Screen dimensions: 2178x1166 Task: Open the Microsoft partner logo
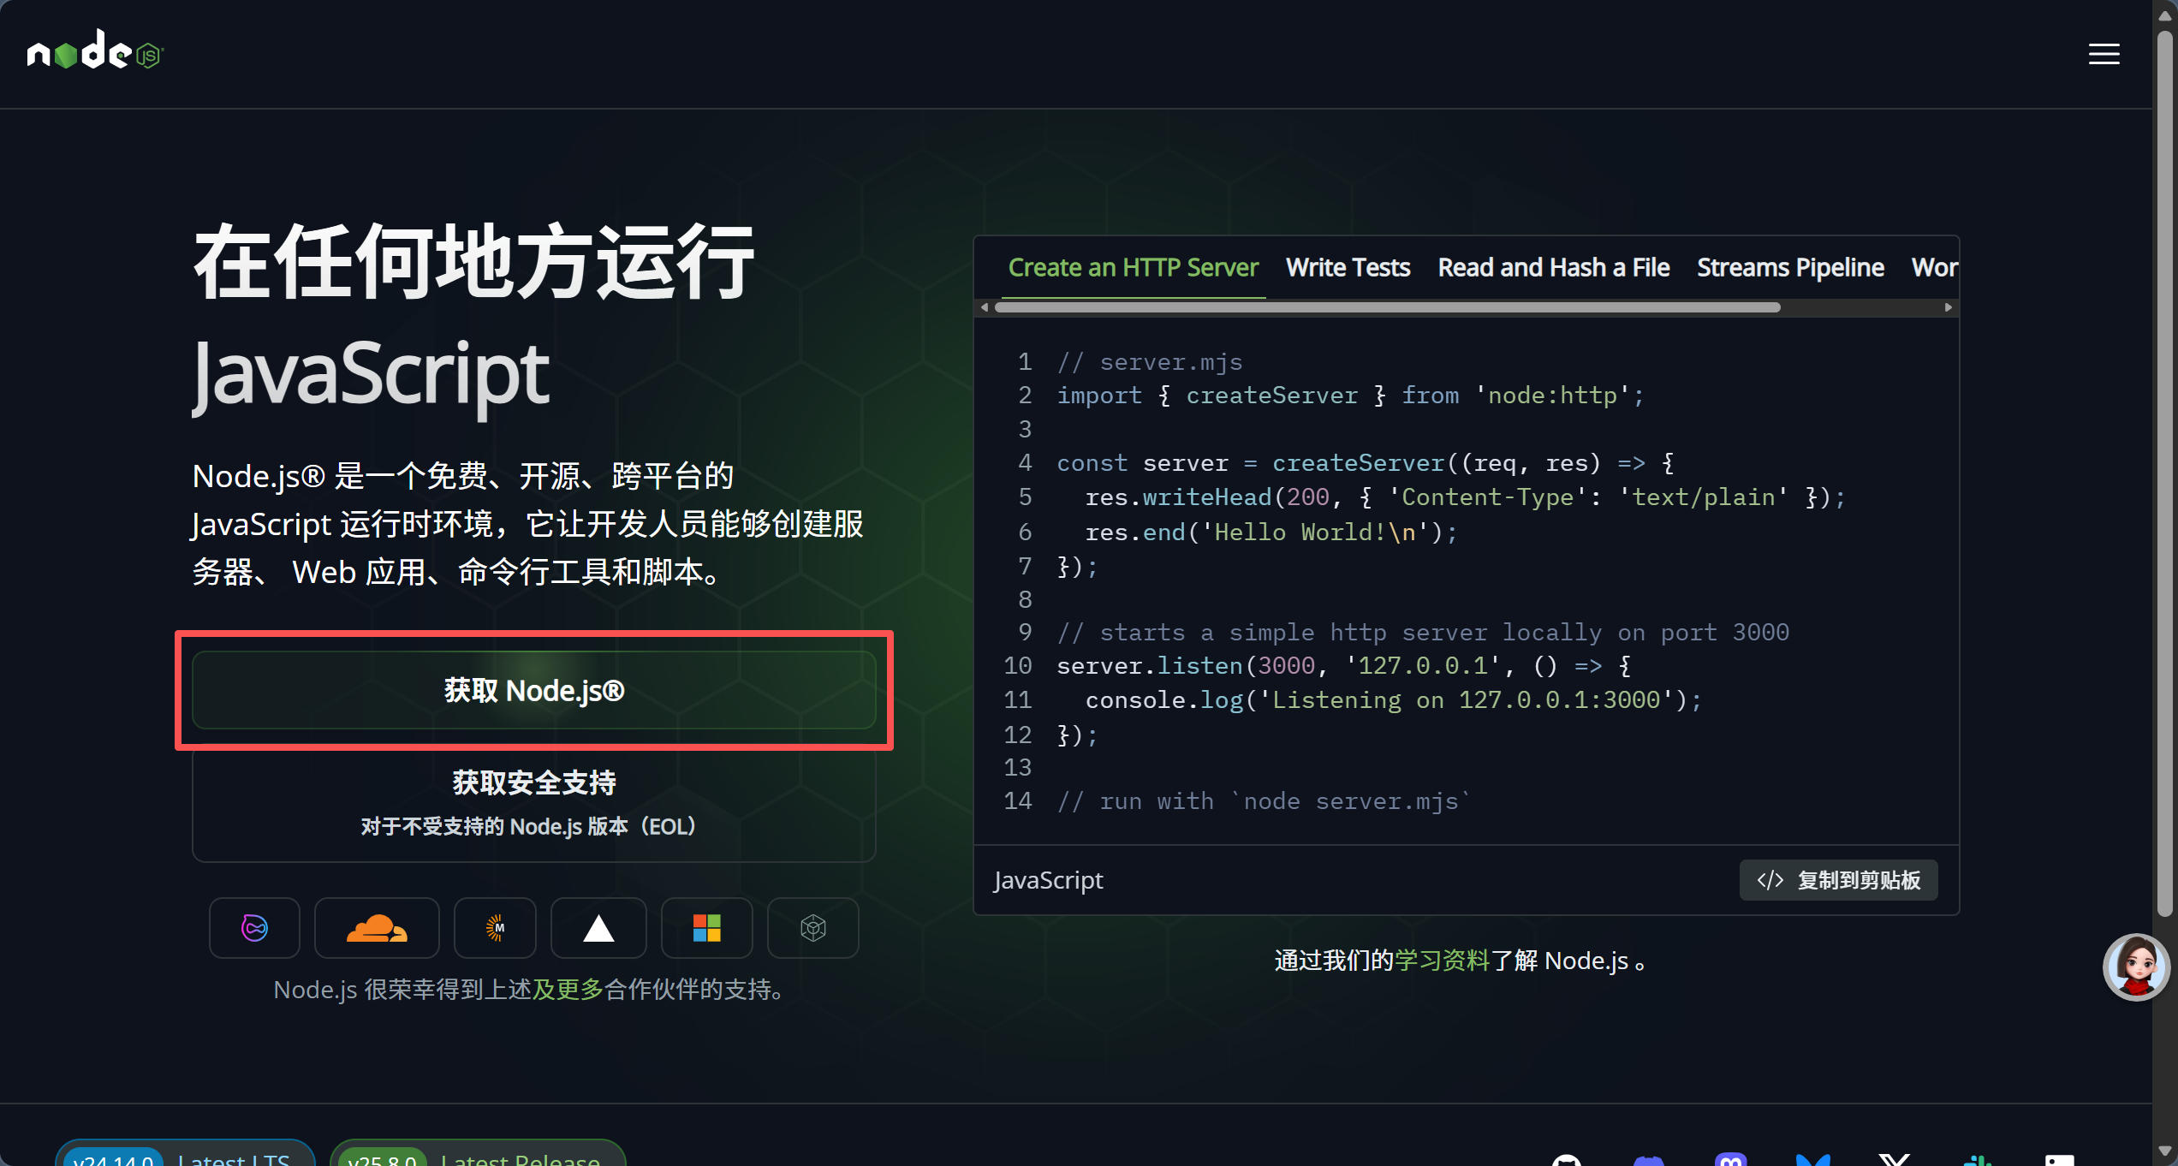click(x=706, y=928)
